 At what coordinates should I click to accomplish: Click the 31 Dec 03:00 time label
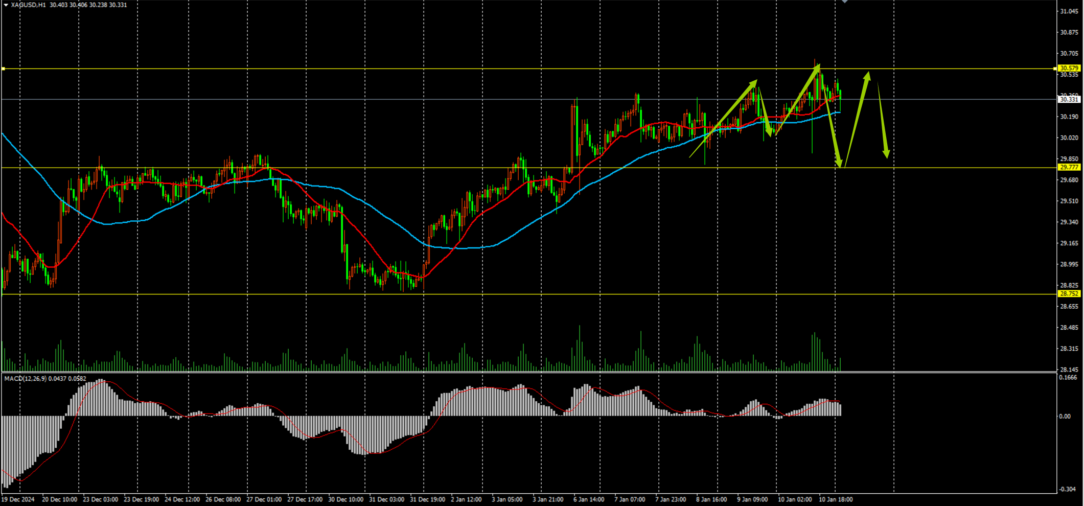(386, 499)
